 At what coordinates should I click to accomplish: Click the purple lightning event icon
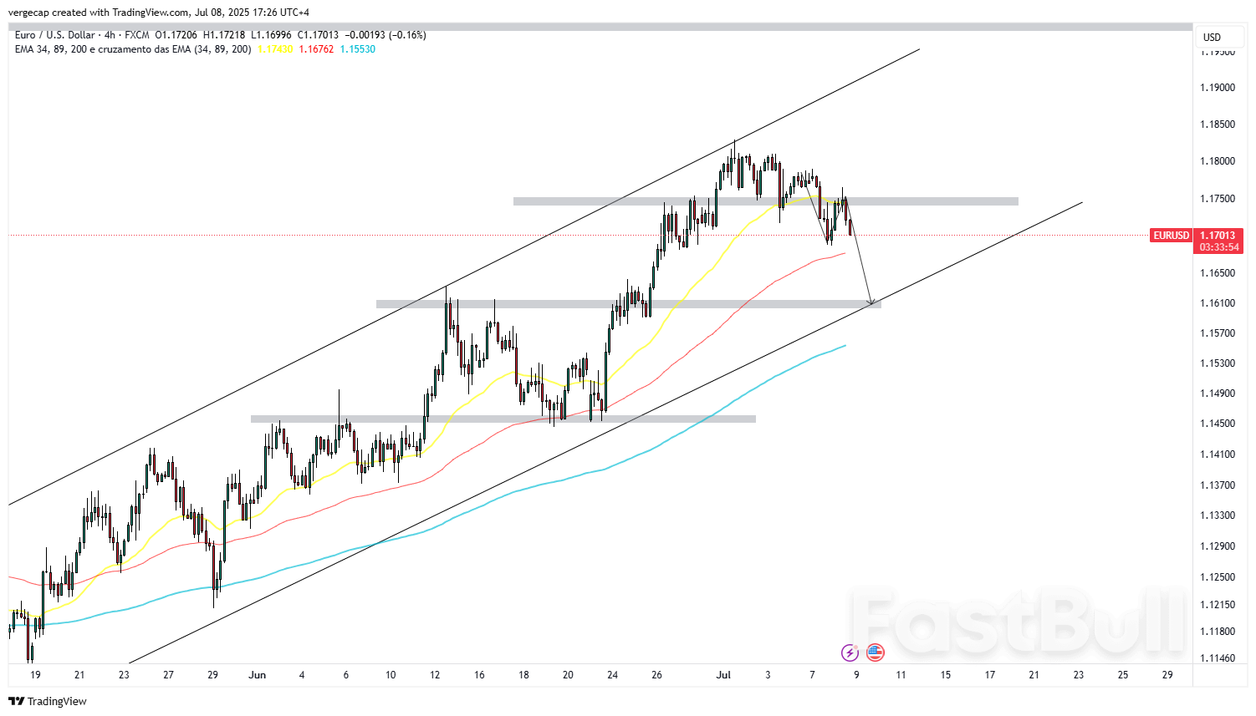pyautogui.click(x=850, y=653)
